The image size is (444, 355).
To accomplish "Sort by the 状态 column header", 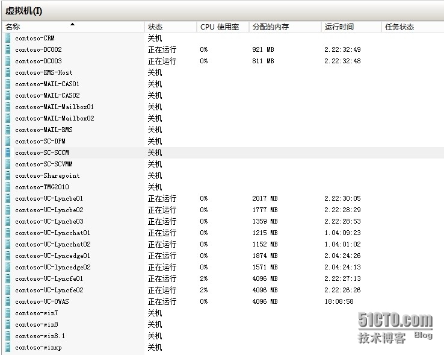I will (x=170, y=27).
